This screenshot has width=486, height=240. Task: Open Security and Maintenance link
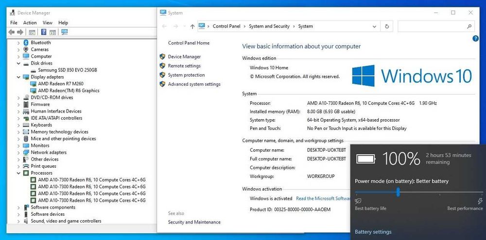194,222
